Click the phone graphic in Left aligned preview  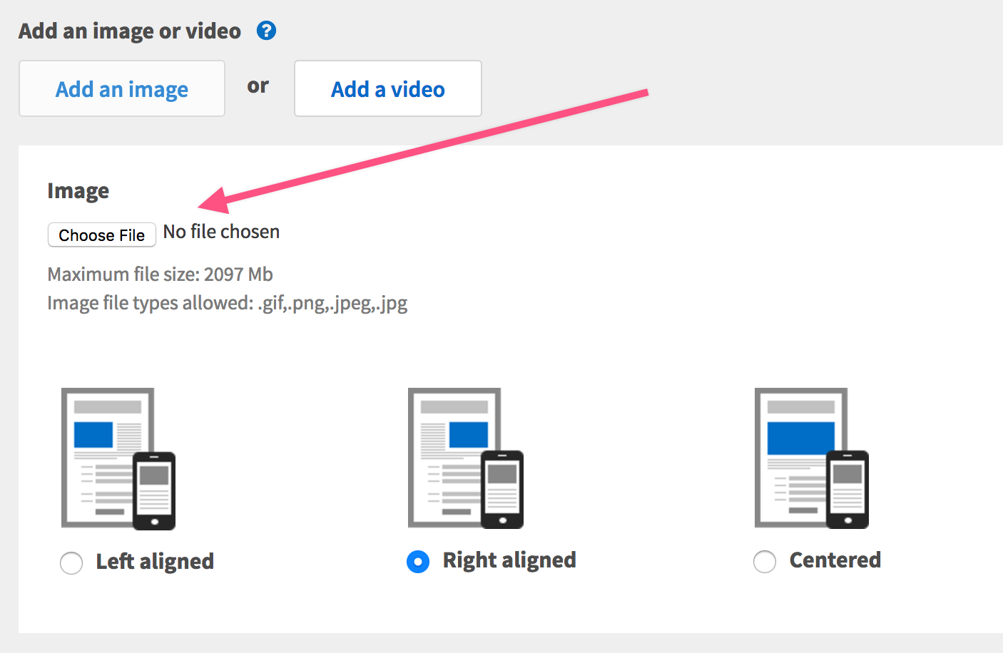[x=154, y=490]
